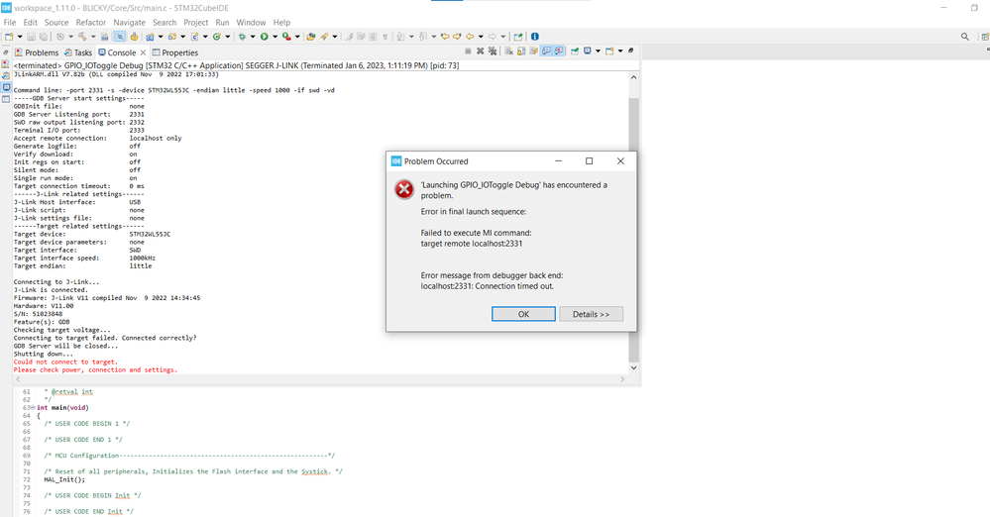
Task: Click the Open Console icon
Action: [x=609, y=52]
